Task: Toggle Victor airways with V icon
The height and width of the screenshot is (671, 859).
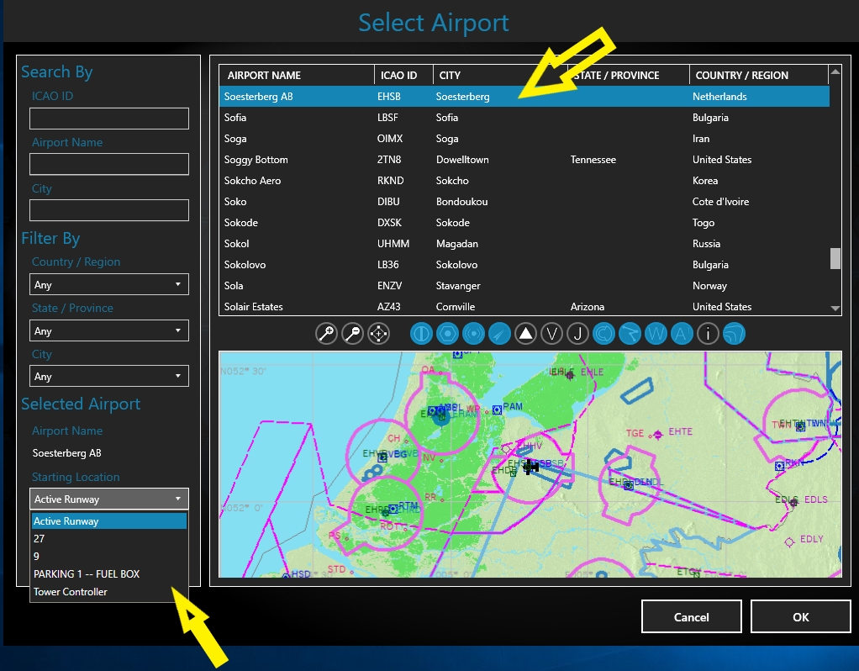Action: (x=551, y=334)
